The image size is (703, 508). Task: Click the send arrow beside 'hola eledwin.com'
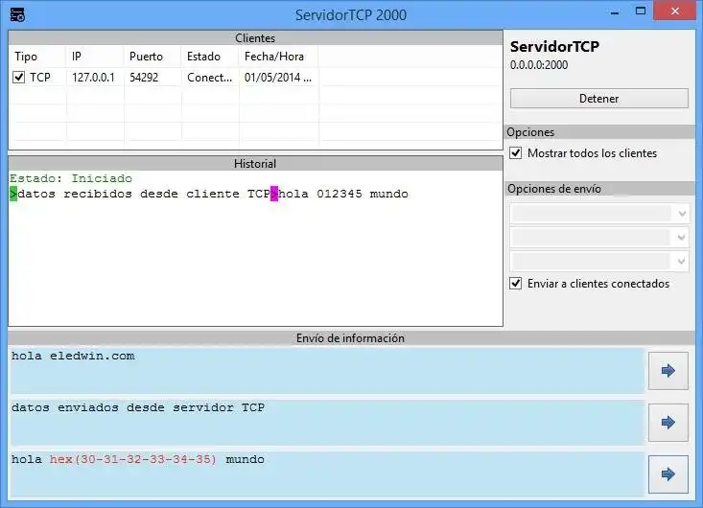point(668,371)
